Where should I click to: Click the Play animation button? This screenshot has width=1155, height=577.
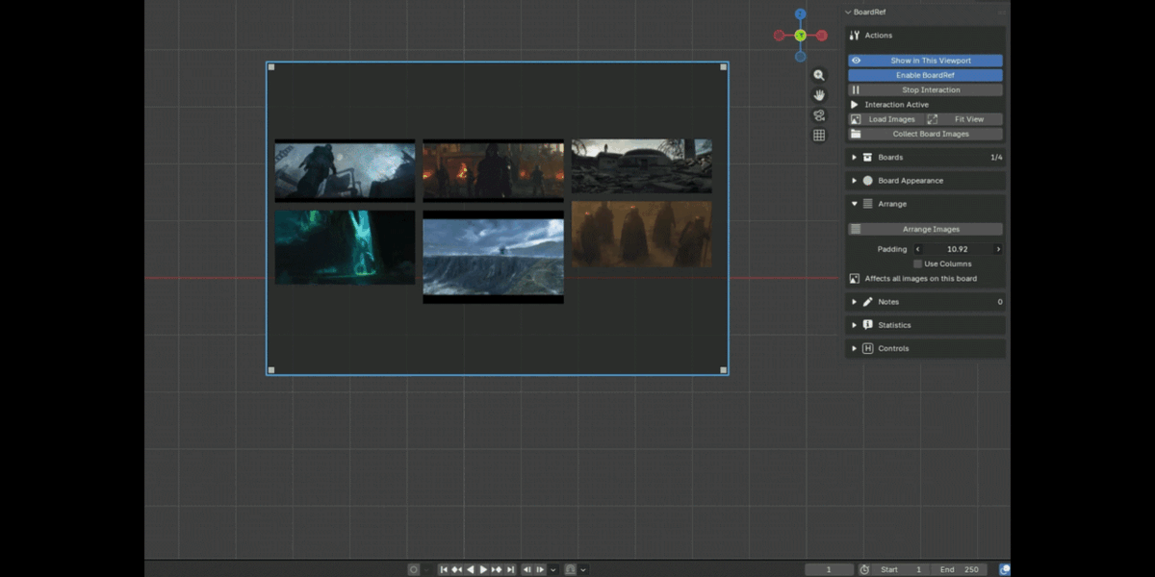(x=483, y=569)
